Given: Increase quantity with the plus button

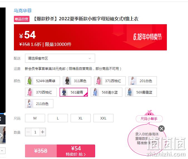Looking at the screenshot, I should pyautogui.click(x=43, y=132).
